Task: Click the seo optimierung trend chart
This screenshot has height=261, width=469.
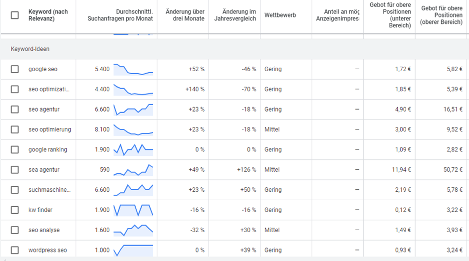Action: coord(133,130)
